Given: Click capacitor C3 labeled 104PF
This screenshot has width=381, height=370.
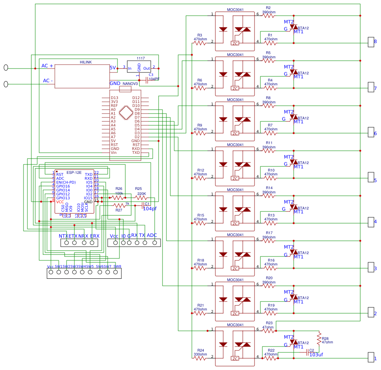Looking at the screenshot, I should 147,80.
